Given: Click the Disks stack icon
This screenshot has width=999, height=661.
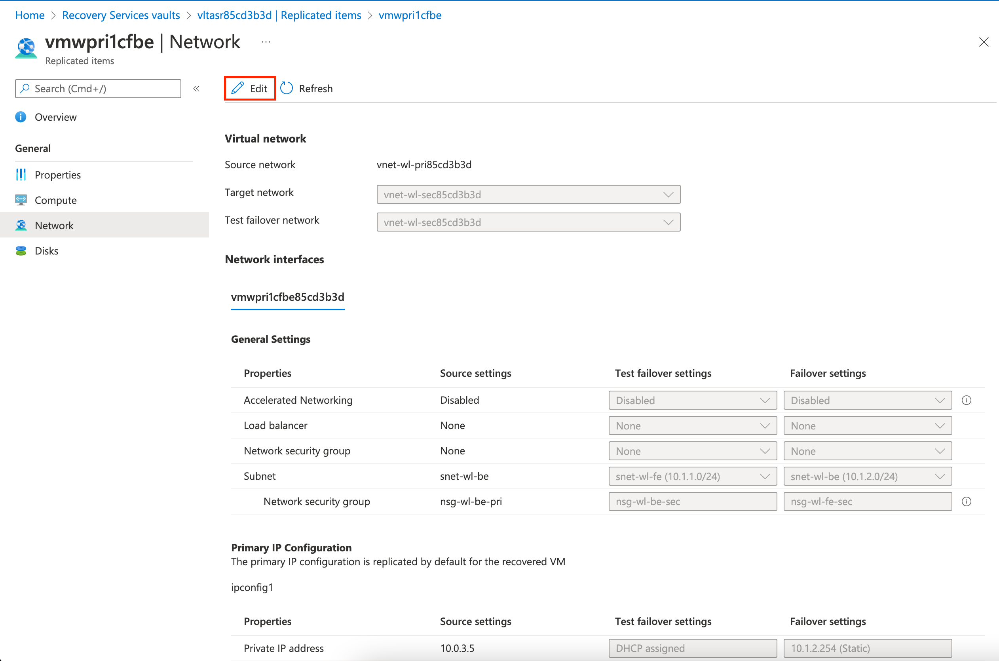Looking at the screenshot, I should (x=21, y=251).
